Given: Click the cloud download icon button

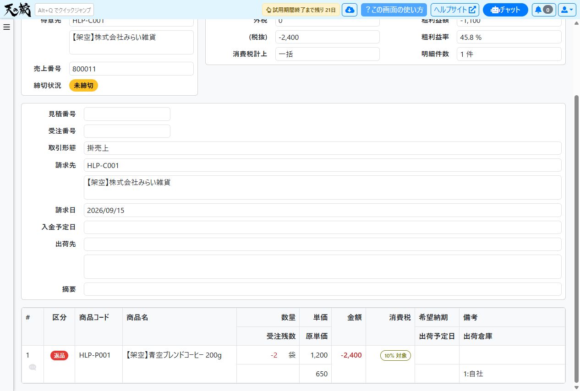Looking at the screenshot, I should 350,10.
